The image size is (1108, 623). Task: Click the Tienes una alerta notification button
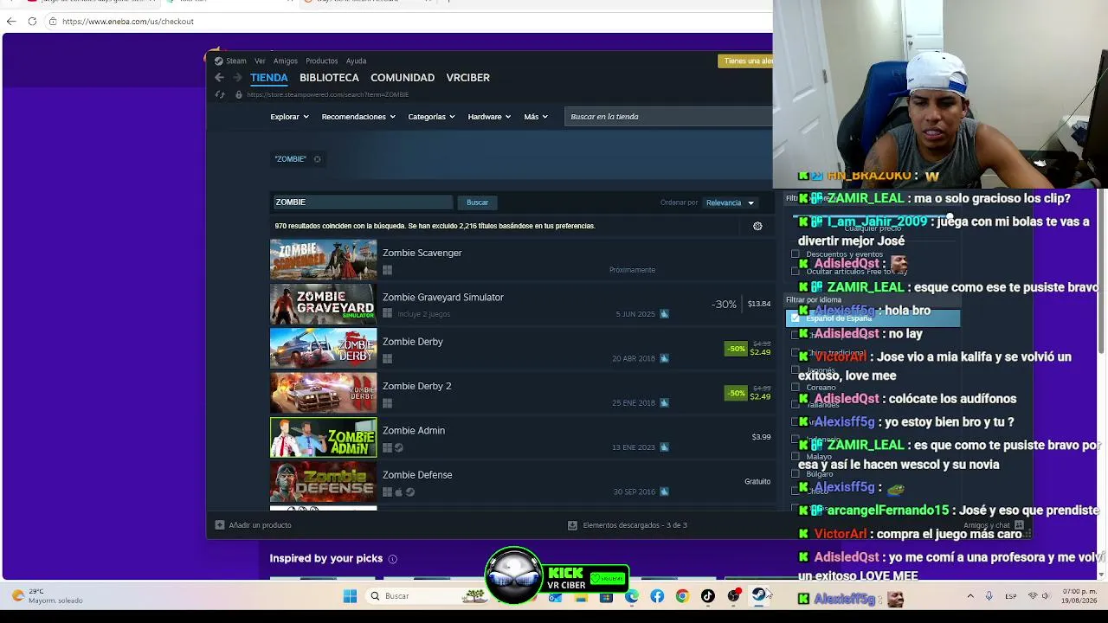pyautogui.click(x=746, y=61)
